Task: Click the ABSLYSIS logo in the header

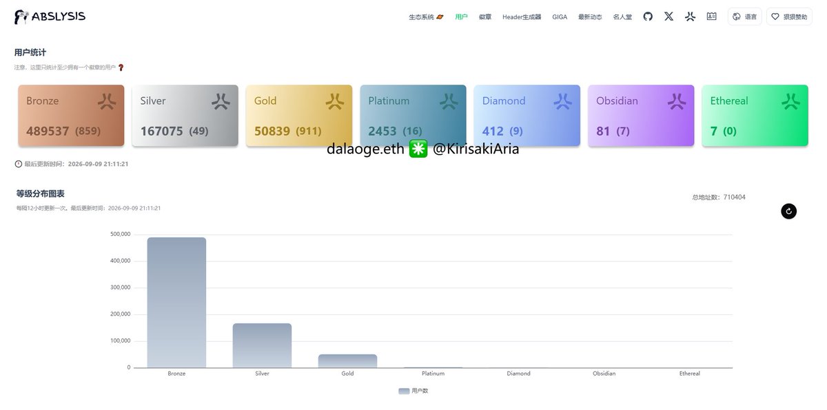Action: pos(50,17)
